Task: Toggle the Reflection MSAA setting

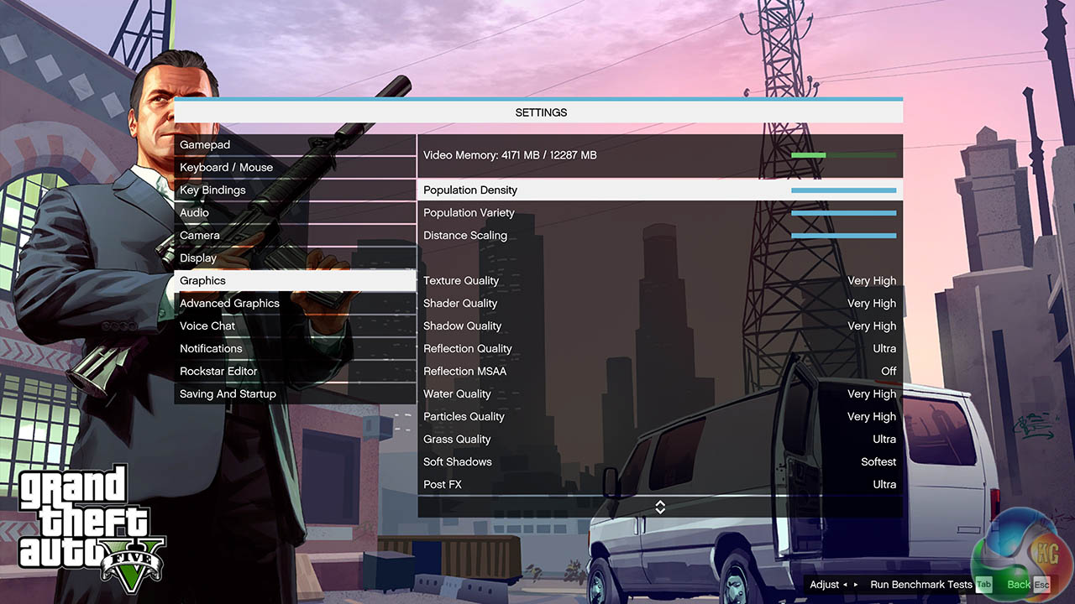Action: [660, 372]
